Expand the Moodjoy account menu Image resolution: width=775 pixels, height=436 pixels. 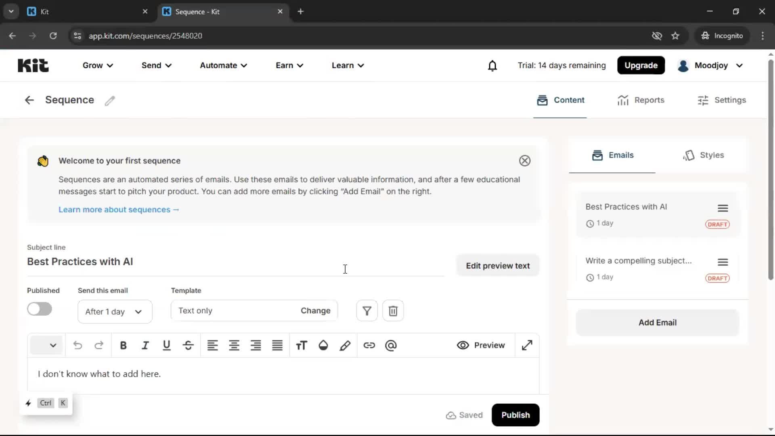coord(710,65)
